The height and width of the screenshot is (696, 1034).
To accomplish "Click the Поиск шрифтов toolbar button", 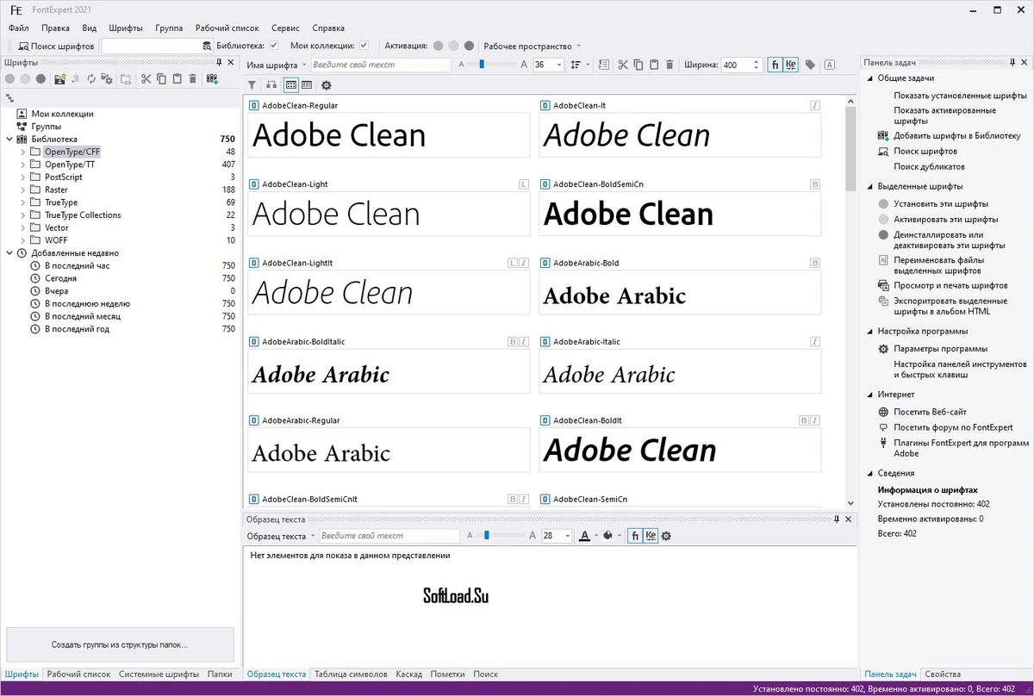I will 55,46.
